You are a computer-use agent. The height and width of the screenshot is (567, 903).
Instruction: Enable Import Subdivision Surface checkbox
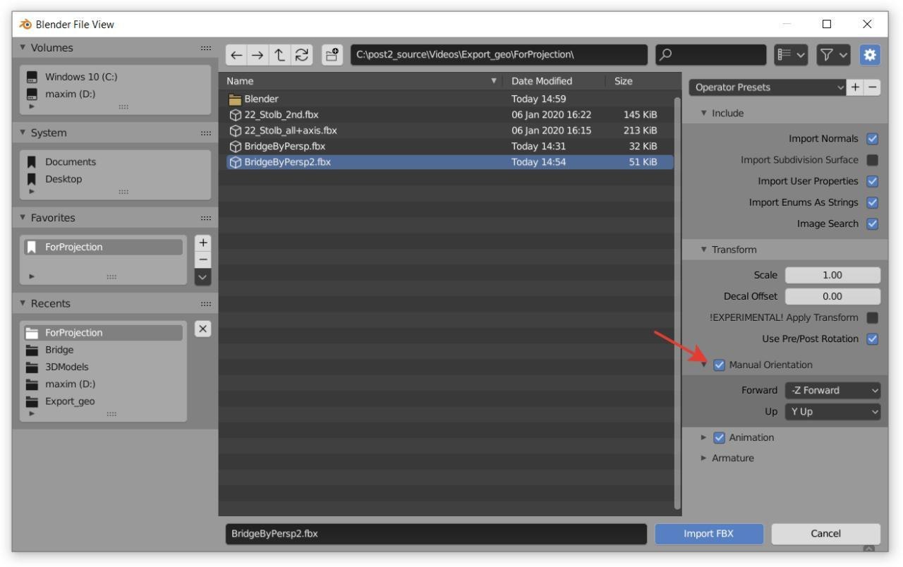click(x=873, y=160)
